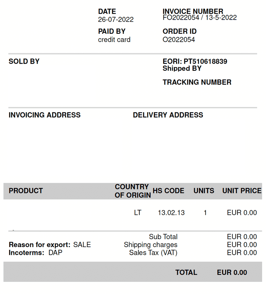
Task: Click the HS CODE column header
Action: 168,191
